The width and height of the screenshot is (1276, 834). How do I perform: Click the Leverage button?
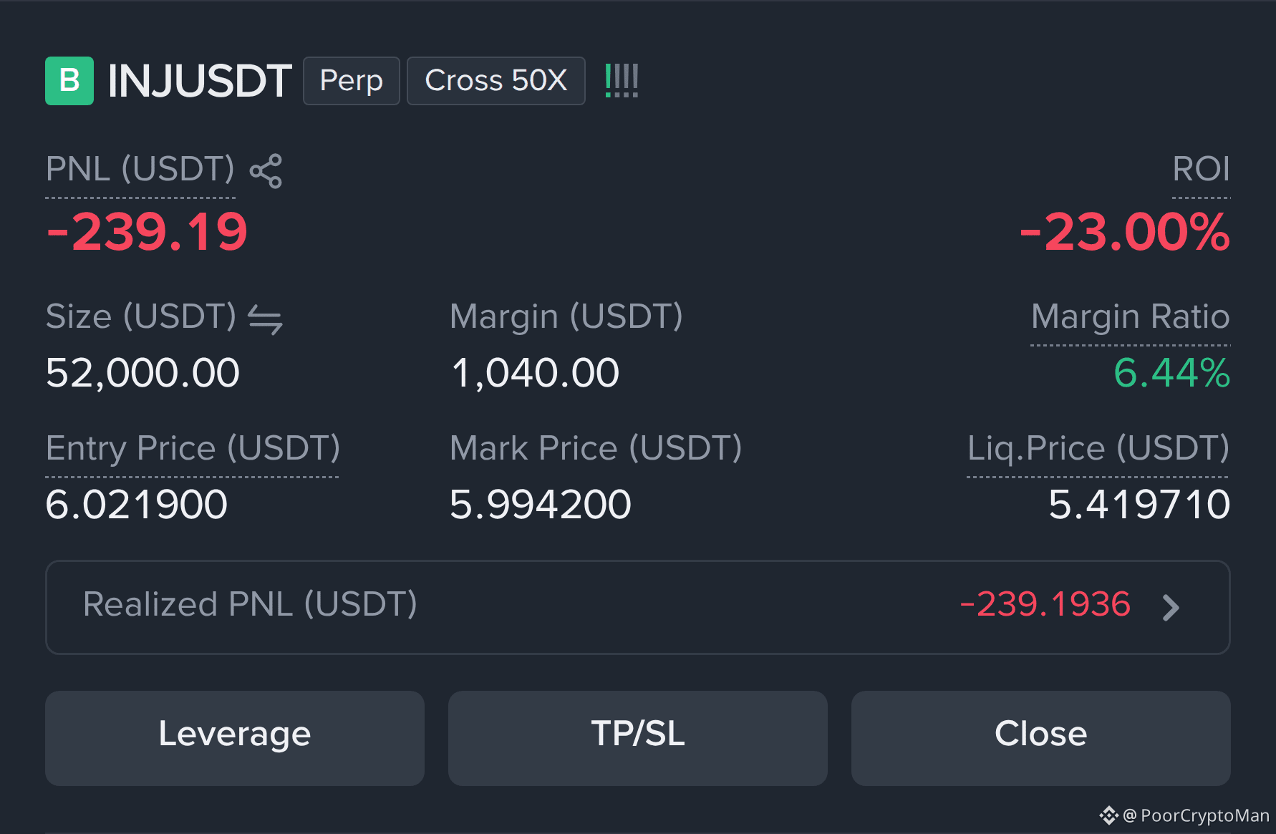235,738
